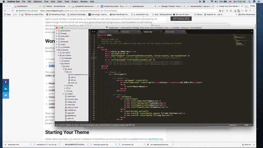The image size is (263, 148).
Task: Open Tab Size selector in status bar
Action: [233, 125]
